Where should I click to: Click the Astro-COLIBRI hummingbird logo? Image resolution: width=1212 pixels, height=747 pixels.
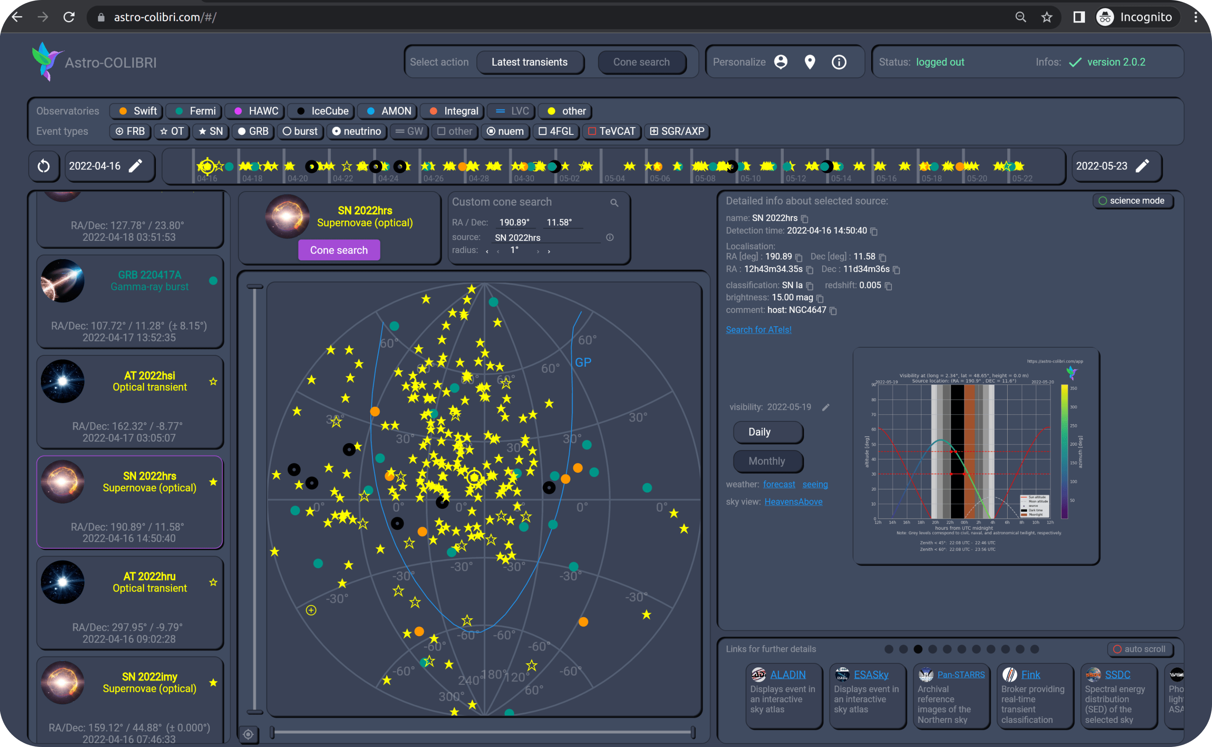click(x=47, y=61)
